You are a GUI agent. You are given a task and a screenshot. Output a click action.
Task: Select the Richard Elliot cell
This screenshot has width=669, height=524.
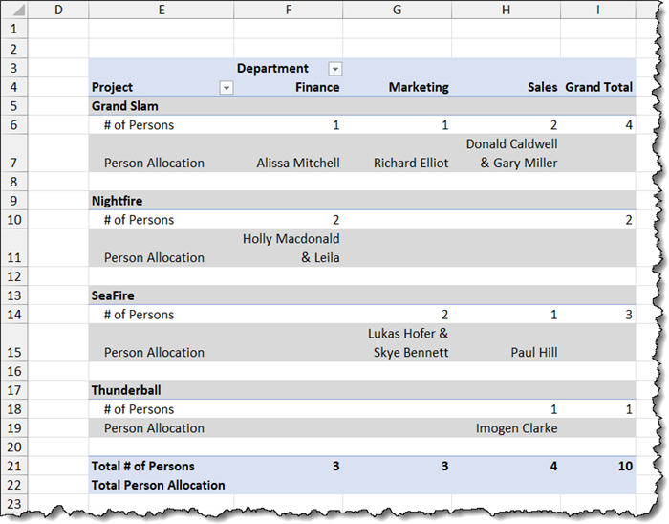coord(411,163)
